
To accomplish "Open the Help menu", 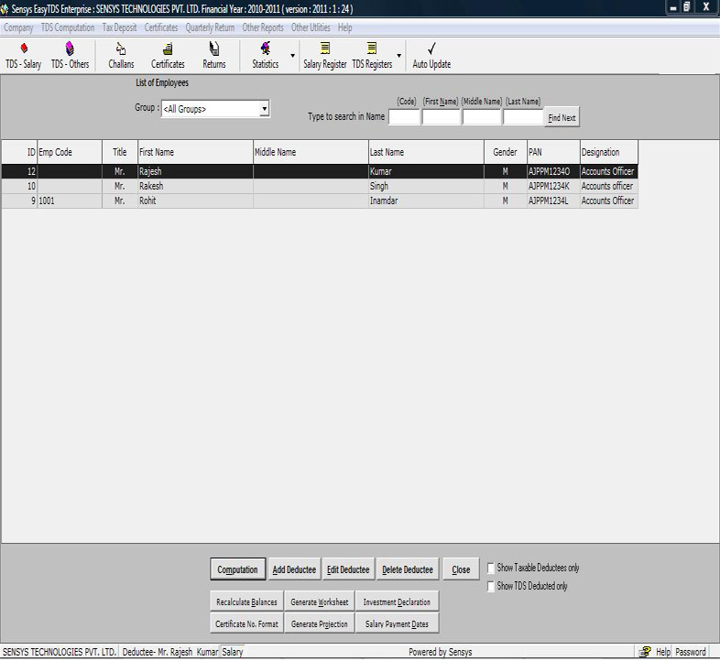I will coord(344,27).
